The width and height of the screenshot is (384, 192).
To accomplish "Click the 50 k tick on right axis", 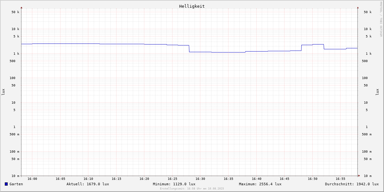I will tap(368, 12).
